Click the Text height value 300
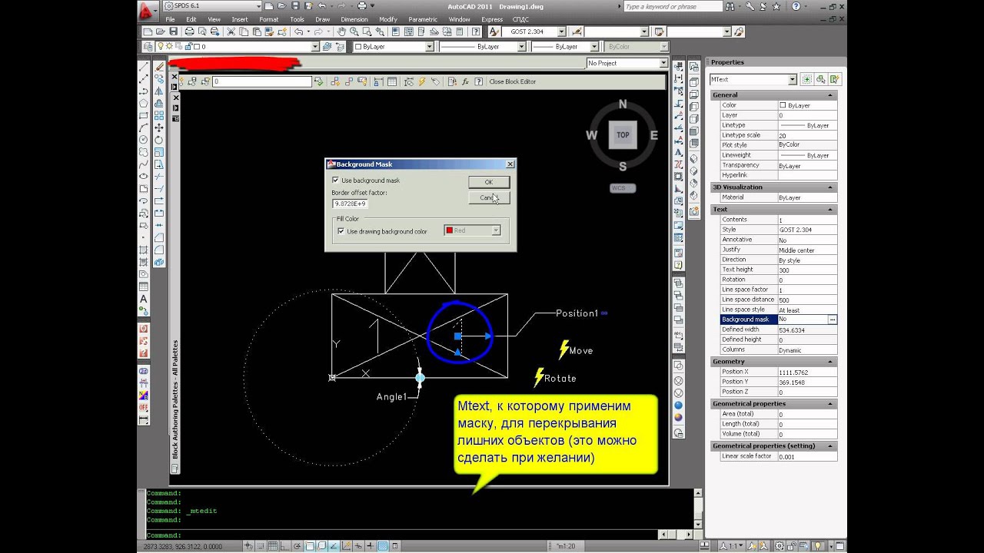The image size is (984, 553). (x=806, y=270)
